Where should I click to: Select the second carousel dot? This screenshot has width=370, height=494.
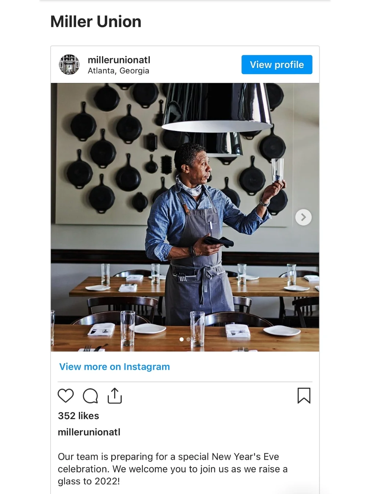point(189,340)
